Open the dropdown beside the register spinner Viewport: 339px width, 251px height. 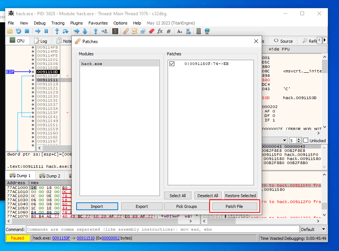click(284, 140)
